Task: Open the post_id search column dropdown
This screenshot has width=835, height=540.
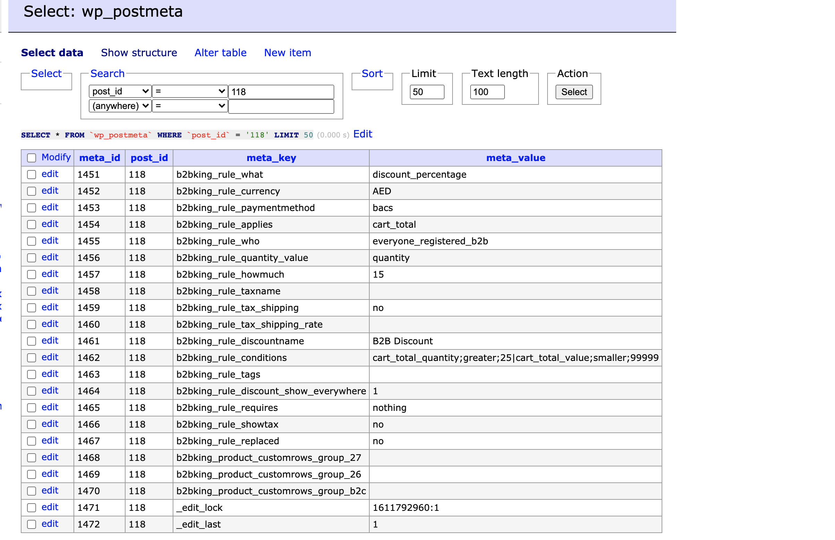Action: pyautogui.click(x=120, y=91)
